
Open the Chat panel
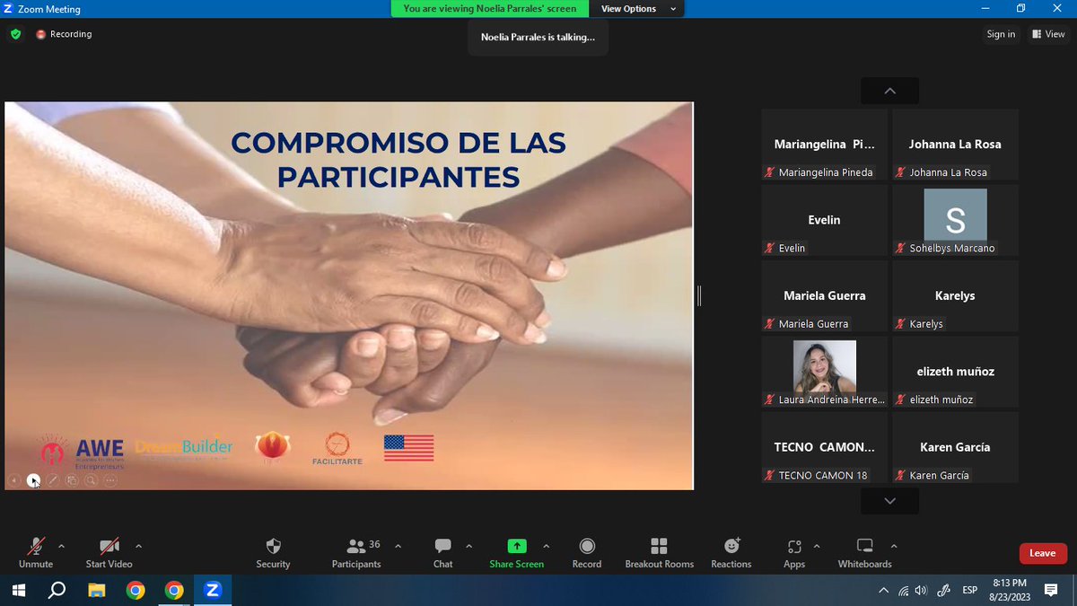coord(442,552)
